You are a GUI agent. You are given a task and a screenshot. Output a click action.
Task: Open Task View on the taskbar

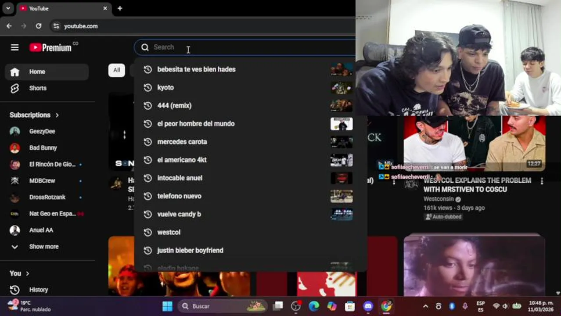pos(278,306)
